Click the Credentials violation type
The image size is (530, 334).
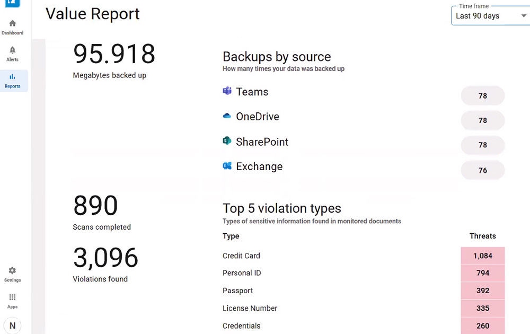click(242, 326)
